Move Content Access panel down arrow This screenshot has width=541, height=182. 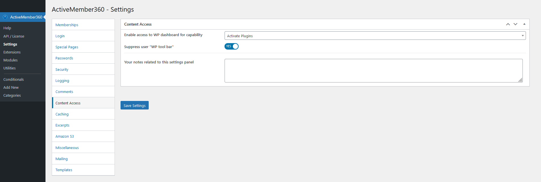pos(515,24)
